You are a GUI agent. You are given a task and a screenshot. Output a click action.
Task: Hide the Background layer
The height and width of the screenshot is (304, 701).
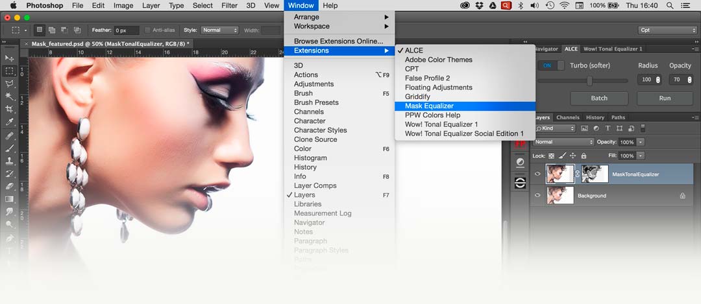[538, 196]
